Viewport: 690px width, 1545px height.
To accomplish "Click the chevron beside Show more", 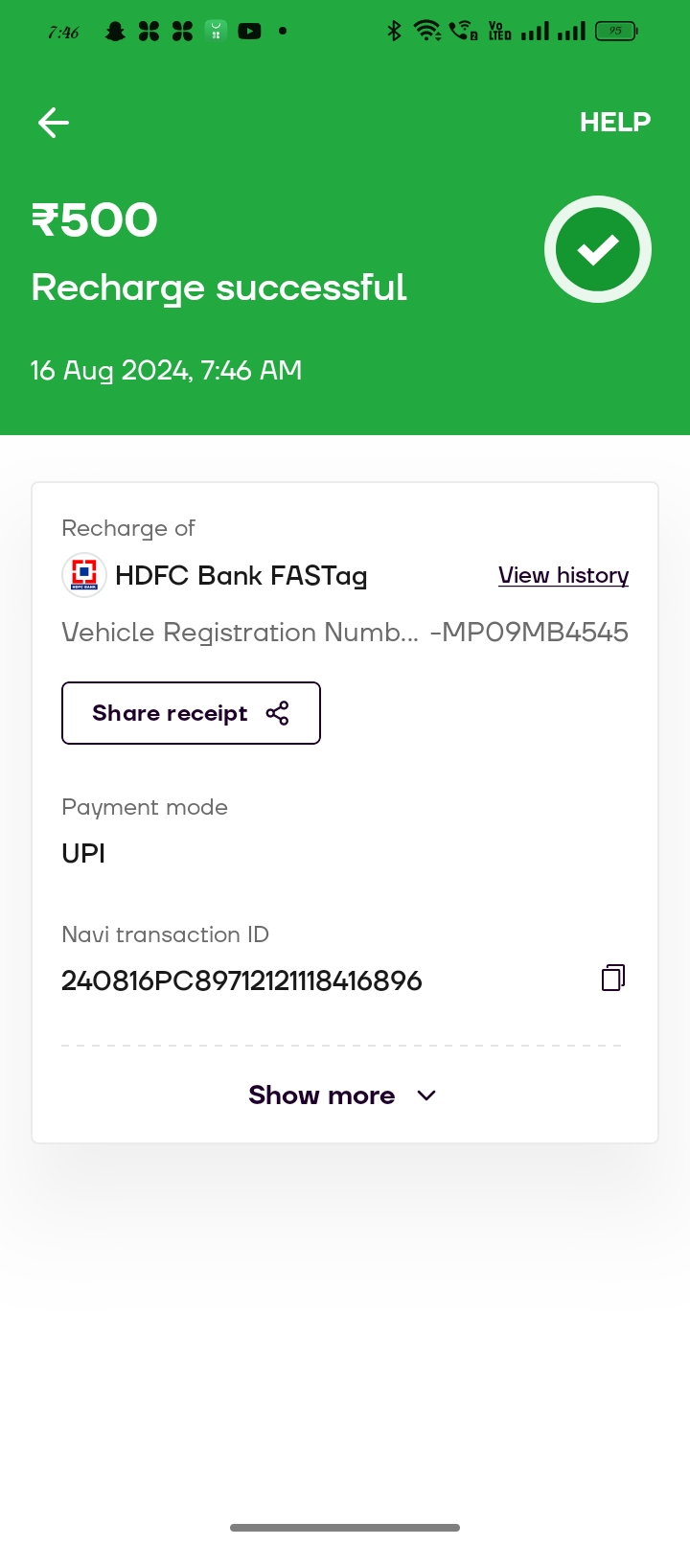I will [427, 1095].
